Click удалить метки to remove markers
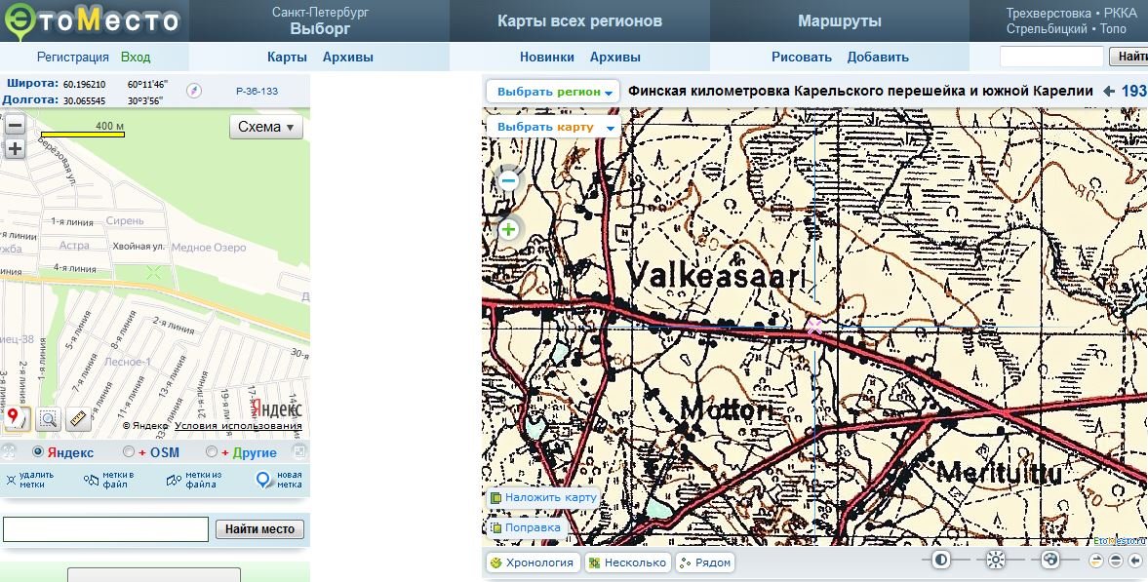This screenshot has width=1148, height=582. point(29,480)
